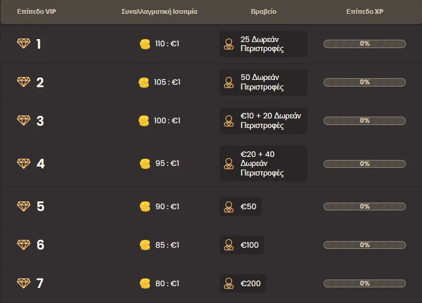Click the Συναλλαγματική Ισοτιμία column header
This screenshot has height=303, width=422.
158,11
